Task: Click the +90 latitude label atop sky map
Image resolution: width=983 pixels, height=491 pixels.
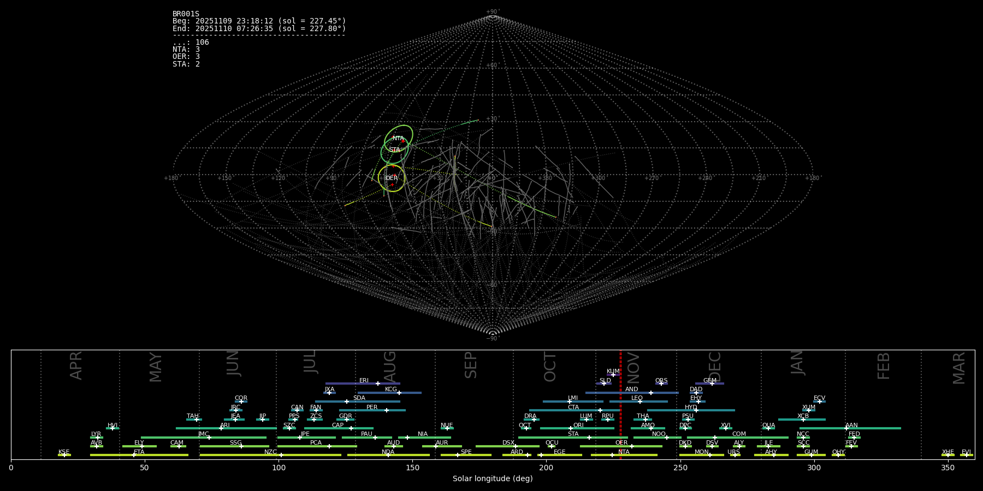Action: (x=493, y=12)
